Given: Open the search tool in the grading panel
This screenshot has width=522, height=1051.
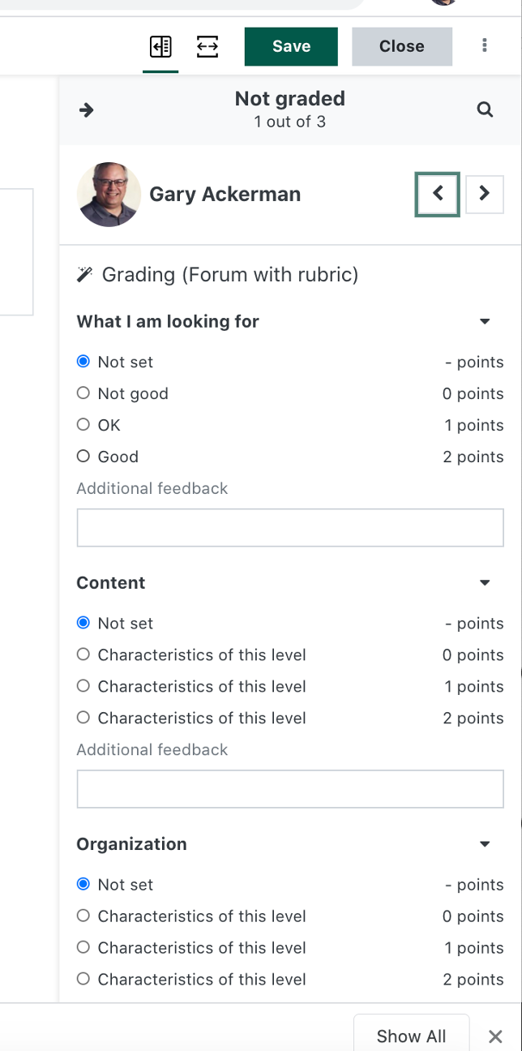Looking at the screenshot, I should tap(485, 109).
